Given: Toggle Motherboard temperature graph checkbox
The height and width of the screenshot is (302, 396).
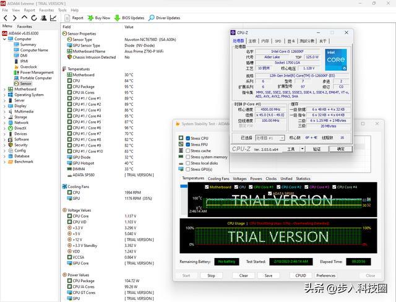Looking at the screenshot, I should point(207,187).
